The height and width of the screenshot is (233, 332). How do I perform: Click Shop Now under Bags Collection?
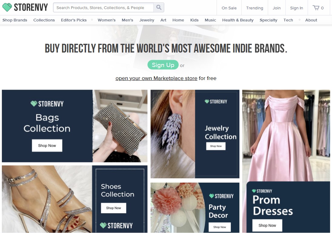pos(47,145)
